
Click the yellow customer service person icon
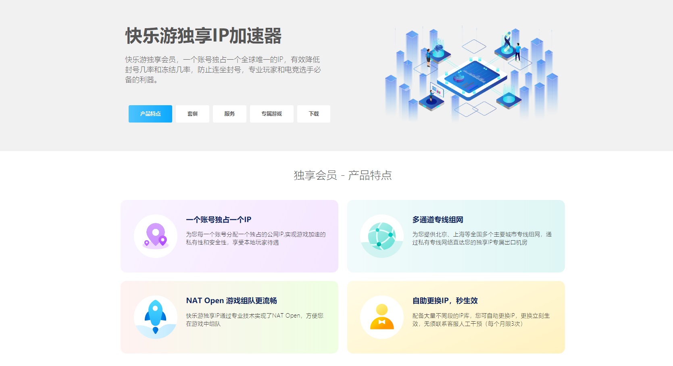(382, 317)
